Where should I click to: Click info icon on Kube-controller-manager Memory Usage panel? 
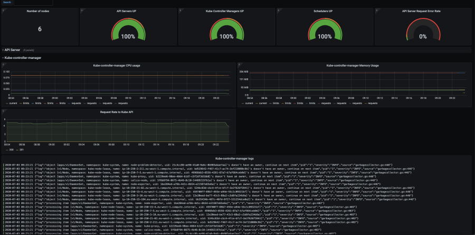(239, 65)
